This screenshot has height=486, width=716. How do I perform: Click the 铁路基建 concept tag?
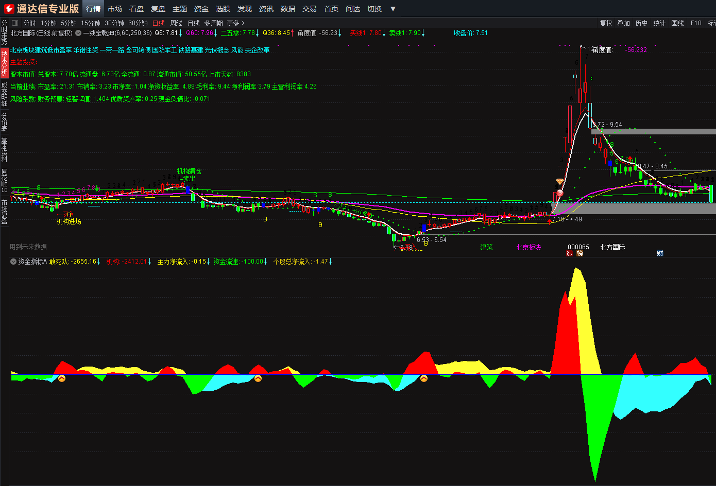[x=191, y=50]
